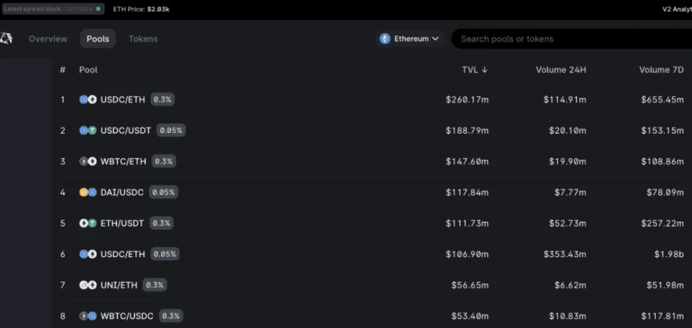Click UNI/ETH pool token icons

tap(88, 285)
